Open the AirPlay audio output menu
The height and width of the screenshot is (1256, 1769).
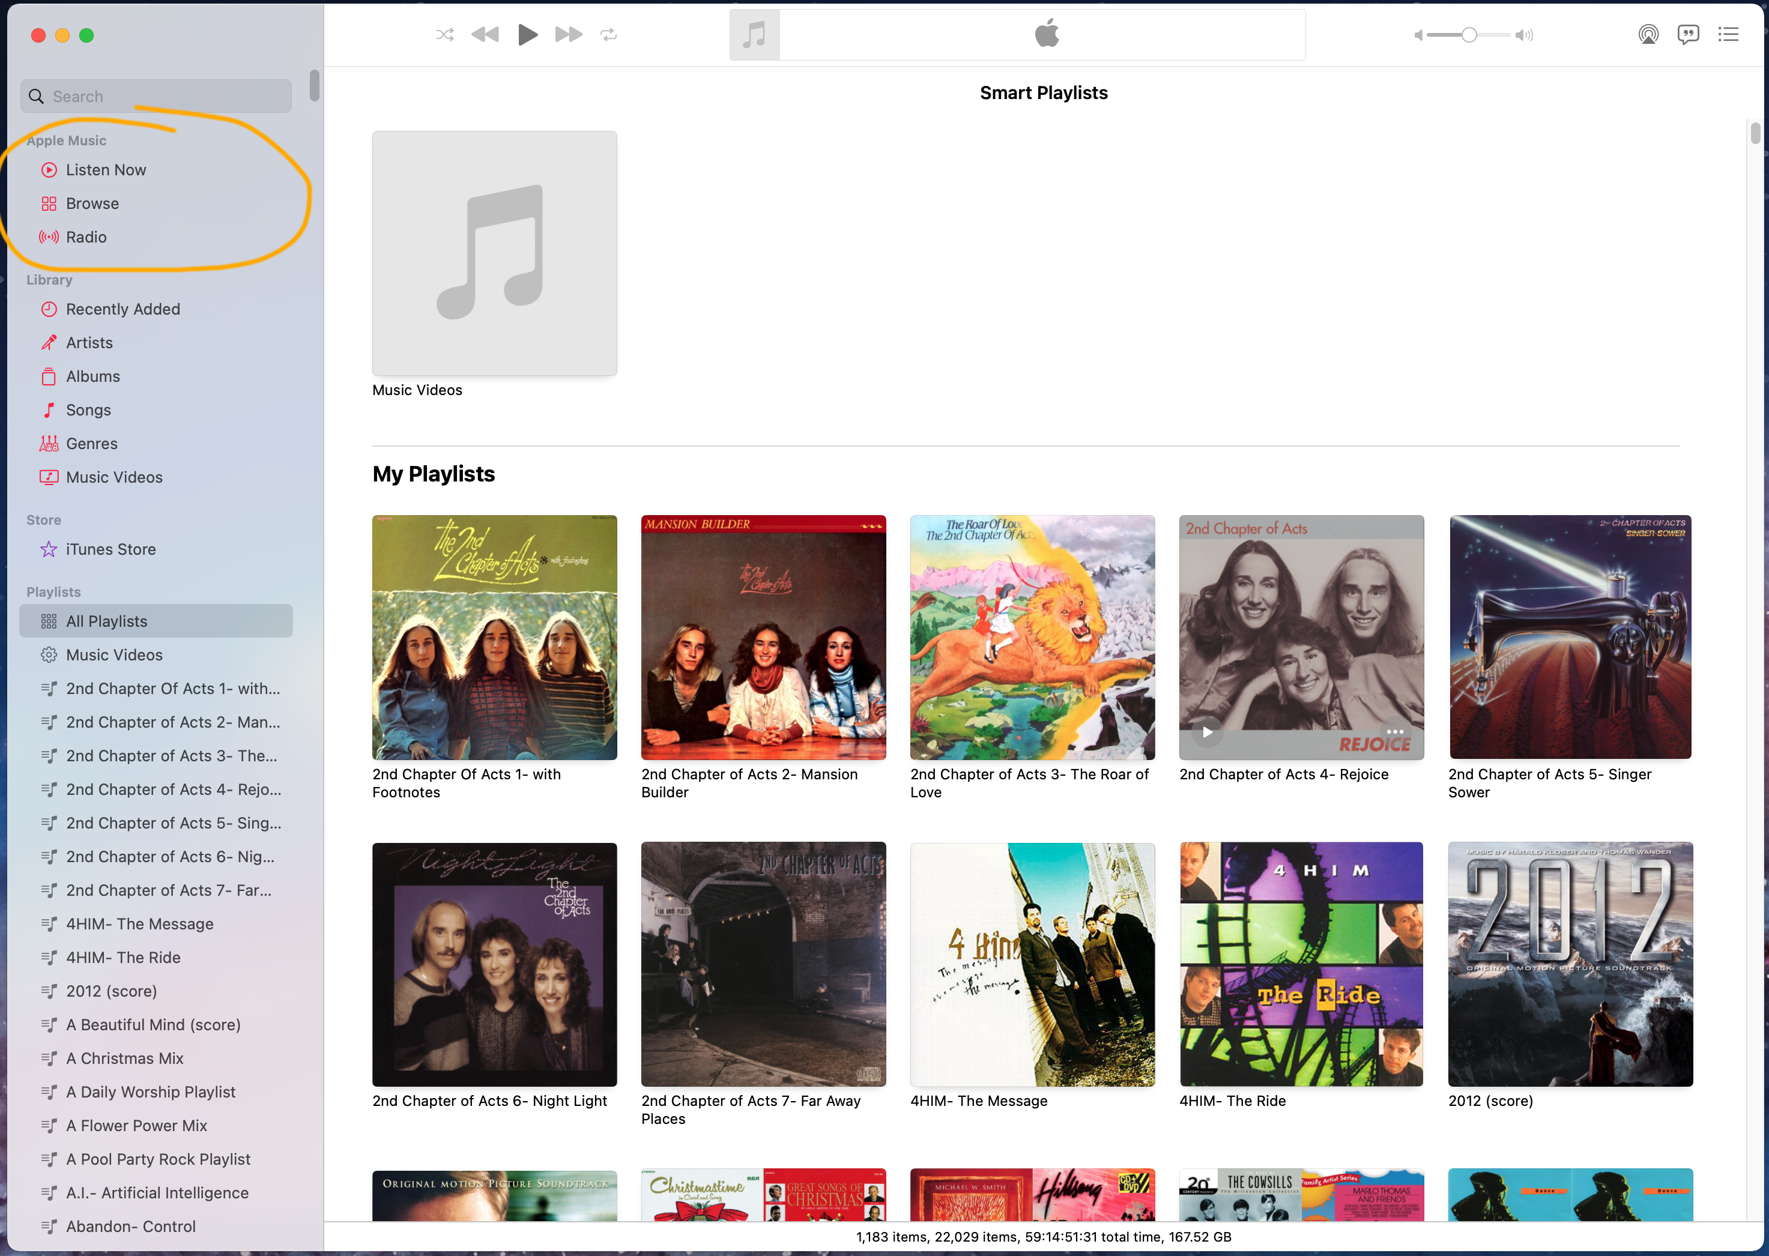[1648, 35]
